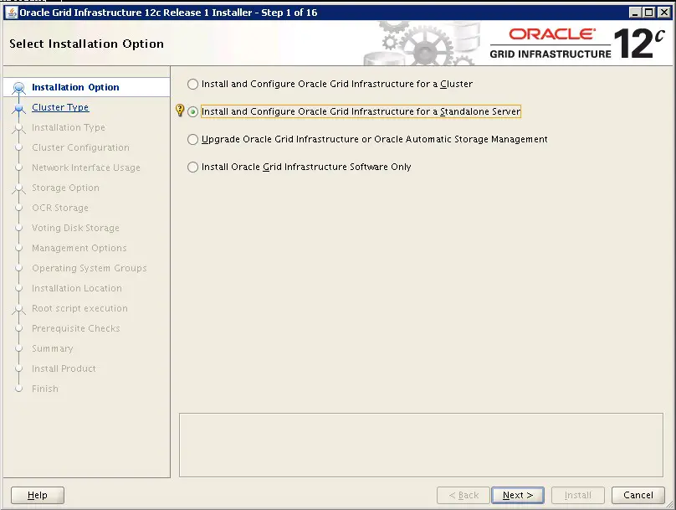Viewport: 676px width, 510px height.
Task: Click the Installation Location step label
Action: [x=77, y=288]
